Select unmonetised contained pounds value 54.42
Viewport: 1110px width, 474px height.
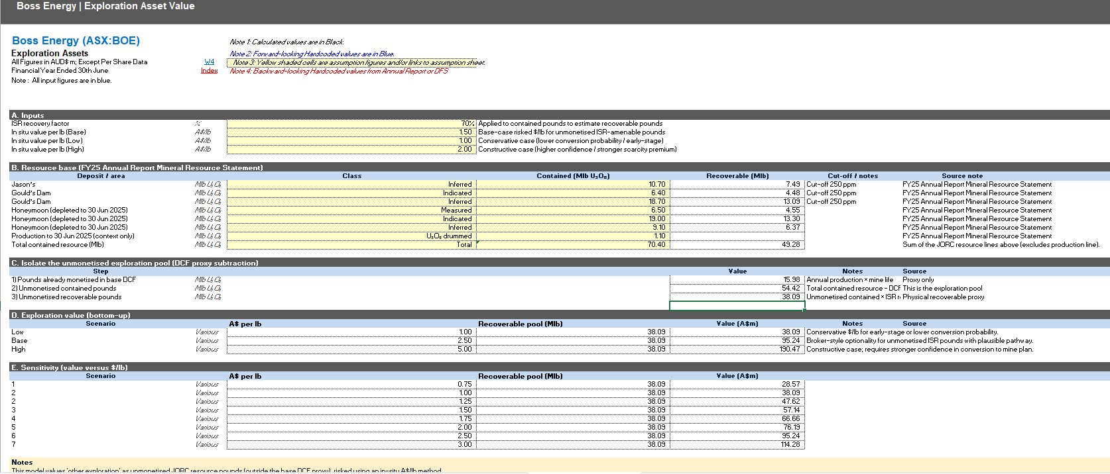tap(737, 288)
